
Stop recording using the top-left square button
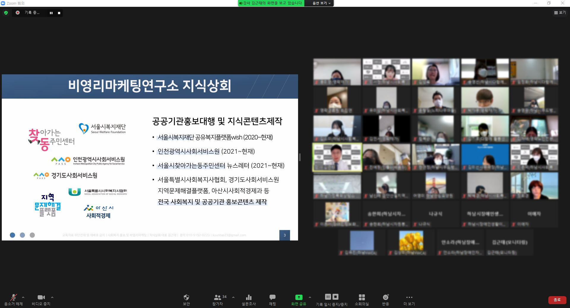point(59,13)
